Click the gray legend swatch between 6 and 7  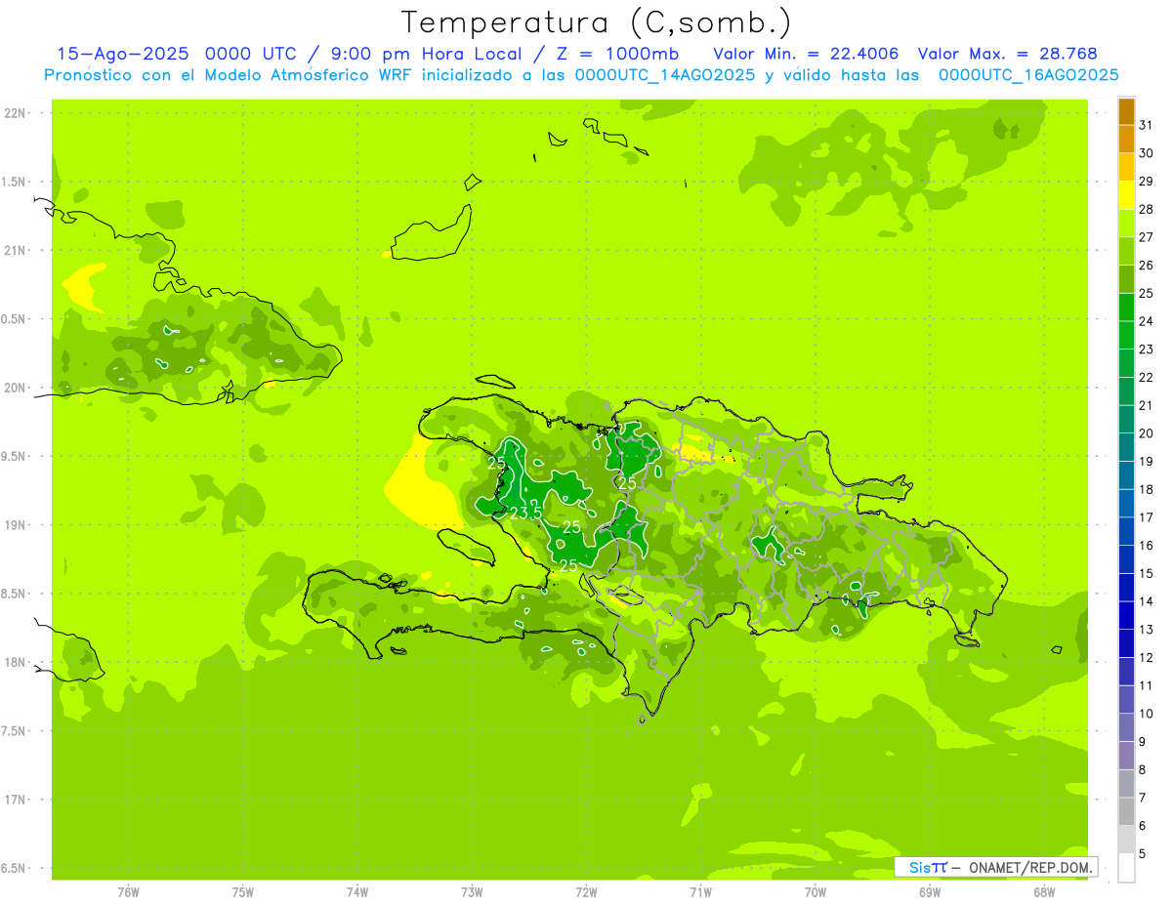1126,812
